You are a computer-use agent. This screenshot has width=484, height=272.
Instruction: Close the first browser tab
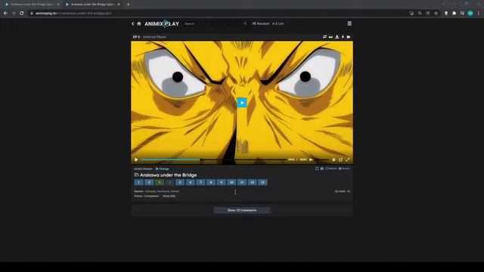tap(58, 5)
